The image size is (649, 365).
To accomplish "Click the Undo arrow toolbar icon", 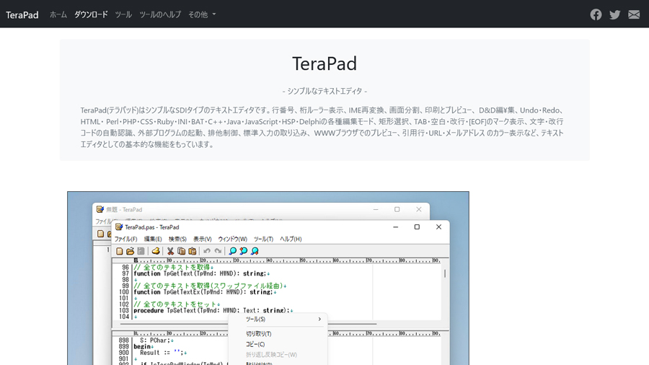I will (207, 251).
